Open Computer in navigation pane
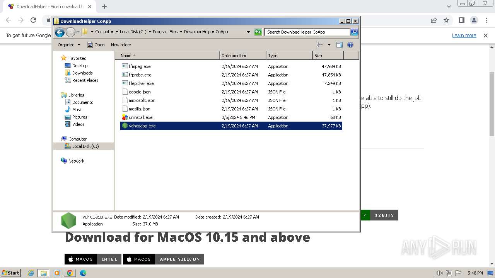This screenshot has height=278, width=495. point(77,139)
